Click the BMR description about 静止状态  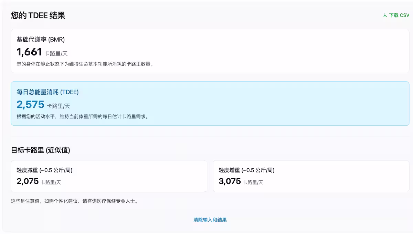(x=85, y=64)
